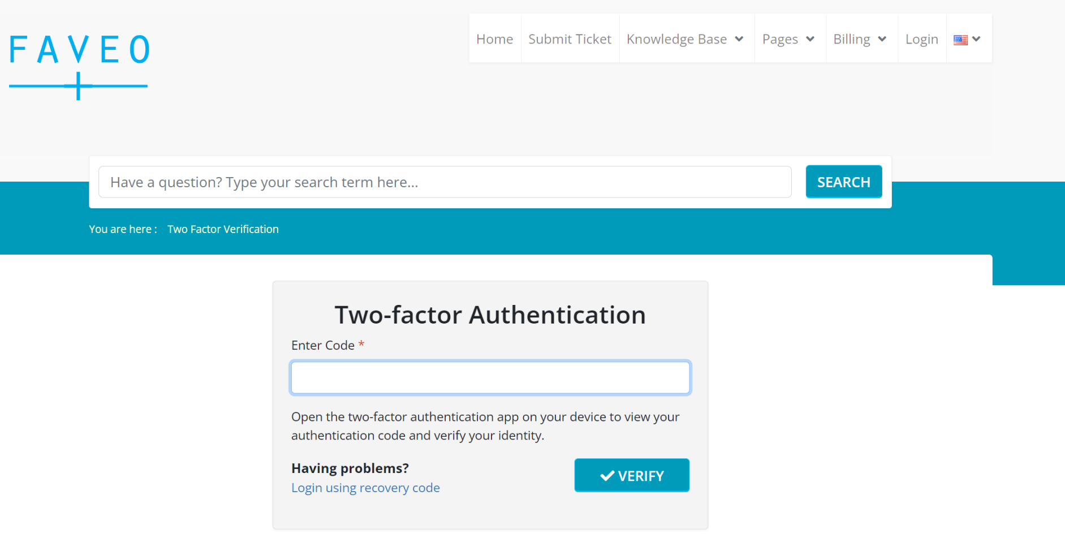Follow the Login using recovery code link
Screen dimensions: 1065x555
[365, 488]
